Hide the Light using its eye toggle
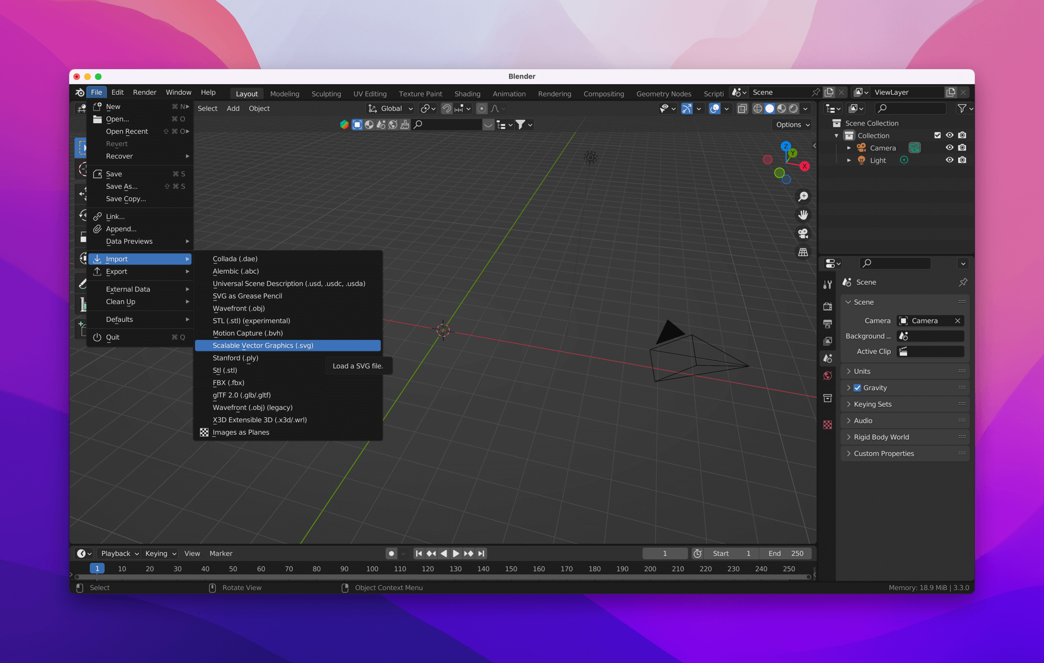1044x663 pixels. [950, 160]
